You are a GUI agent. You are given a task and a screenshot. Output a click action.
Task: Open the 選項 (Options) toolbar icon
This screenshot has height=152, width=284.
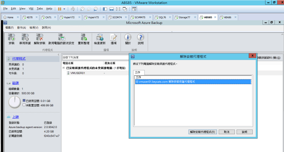[x=114, y=37]
